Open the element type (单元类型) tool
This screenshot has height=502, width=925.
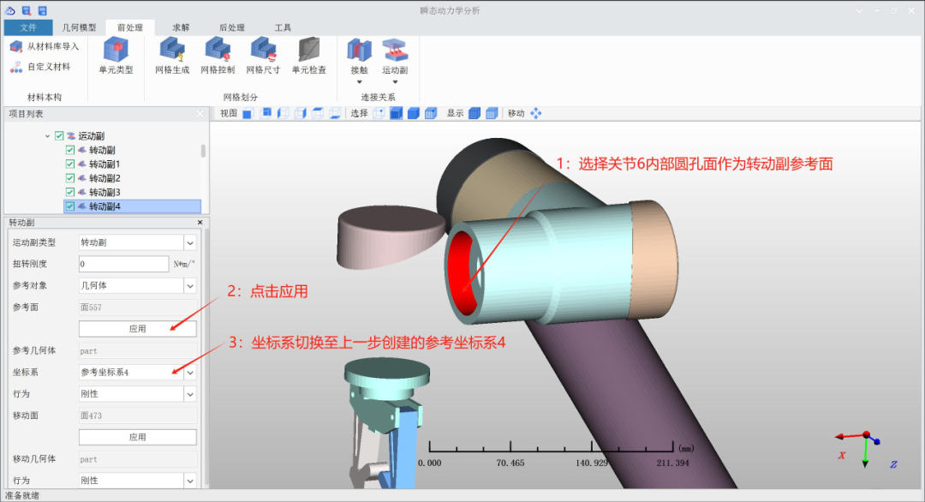click(x=116, y=56)
